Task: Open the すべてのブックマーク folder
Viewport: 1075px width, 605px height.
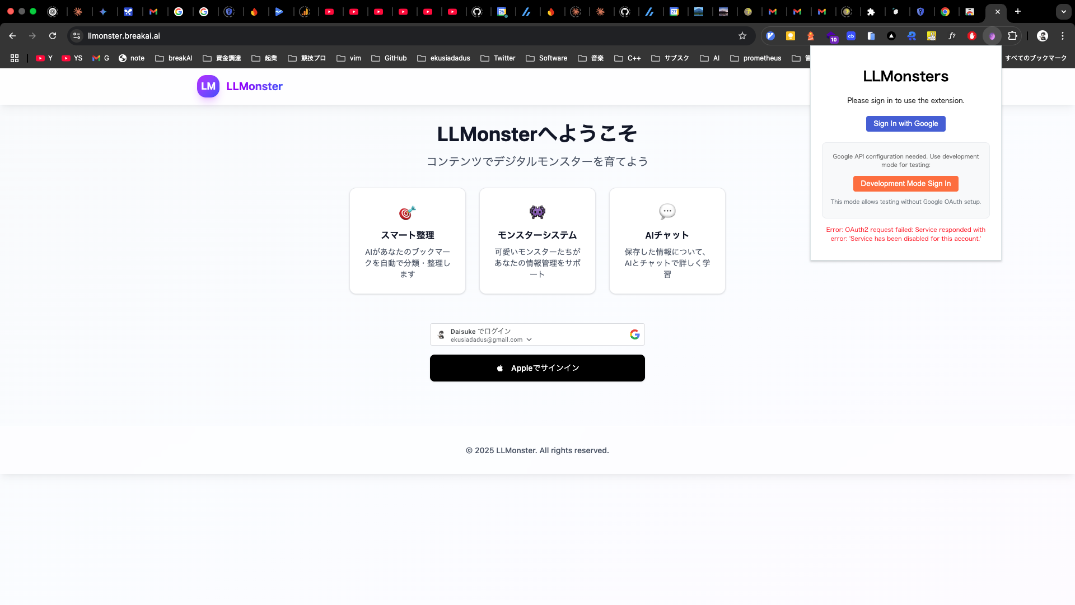Action: tap(1035, 58)
